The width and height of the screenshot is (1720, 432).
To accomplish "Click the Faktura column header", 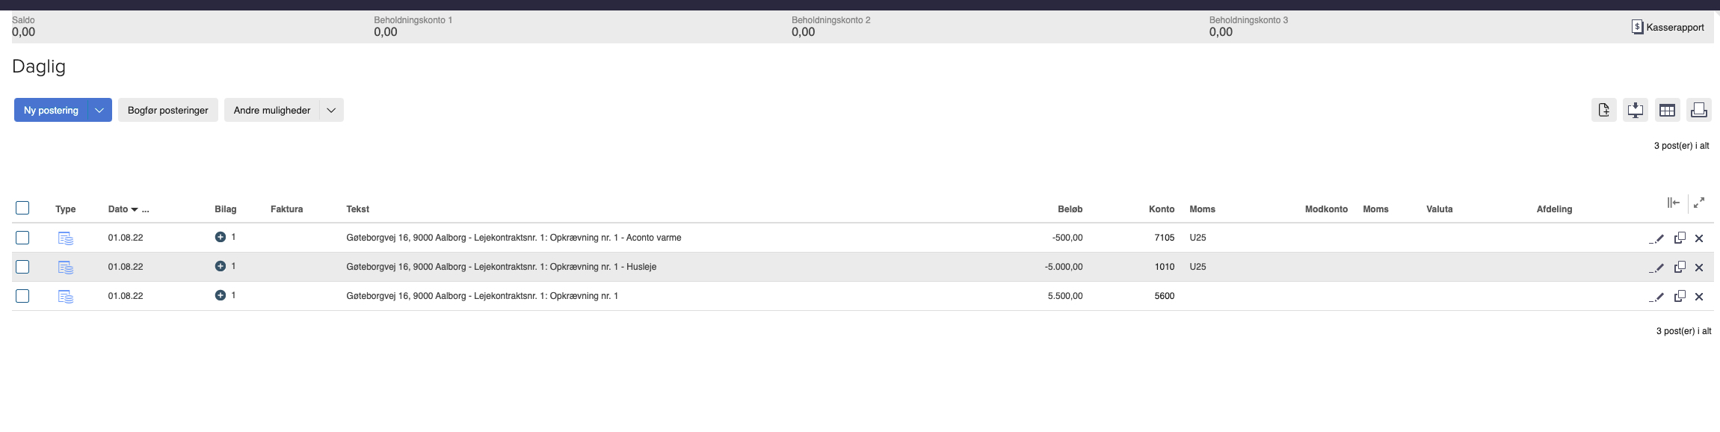I will tap(287, 209).
